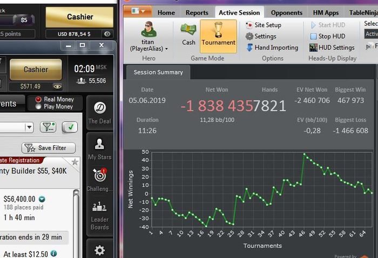Open My Stars panel
This screenshot has height=258, width=378.
tap(99, 149)
